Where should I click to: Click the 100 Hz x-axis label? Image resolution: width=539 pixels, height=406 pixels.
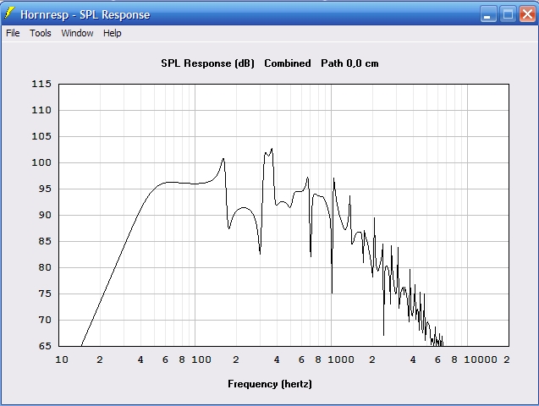(x=201, y=359)
